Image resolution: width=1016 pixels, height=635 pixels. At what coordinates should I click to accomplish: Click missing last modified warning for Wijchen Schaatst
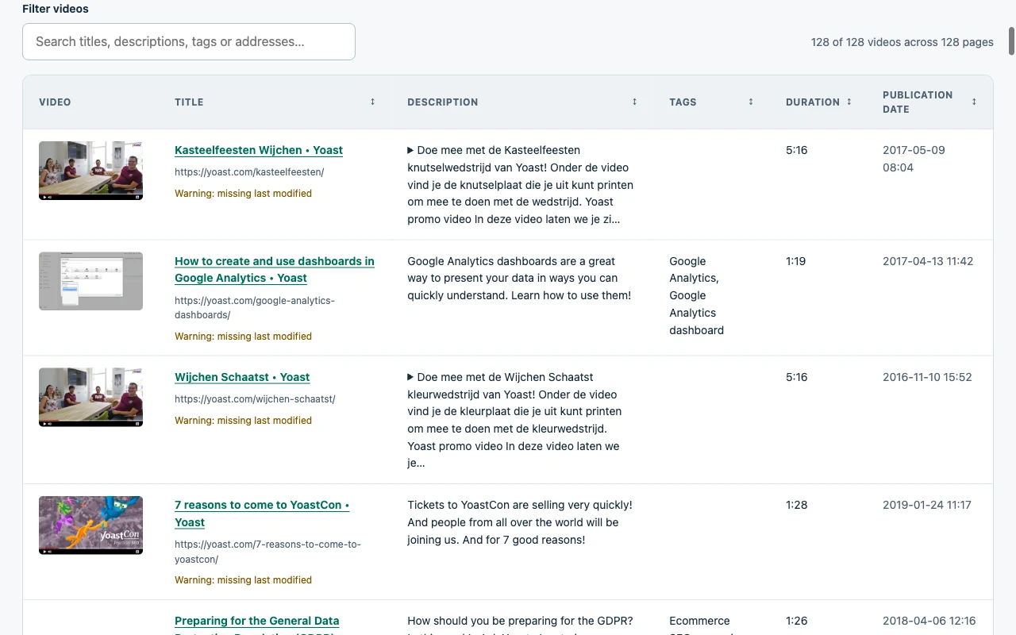[243, 421]
